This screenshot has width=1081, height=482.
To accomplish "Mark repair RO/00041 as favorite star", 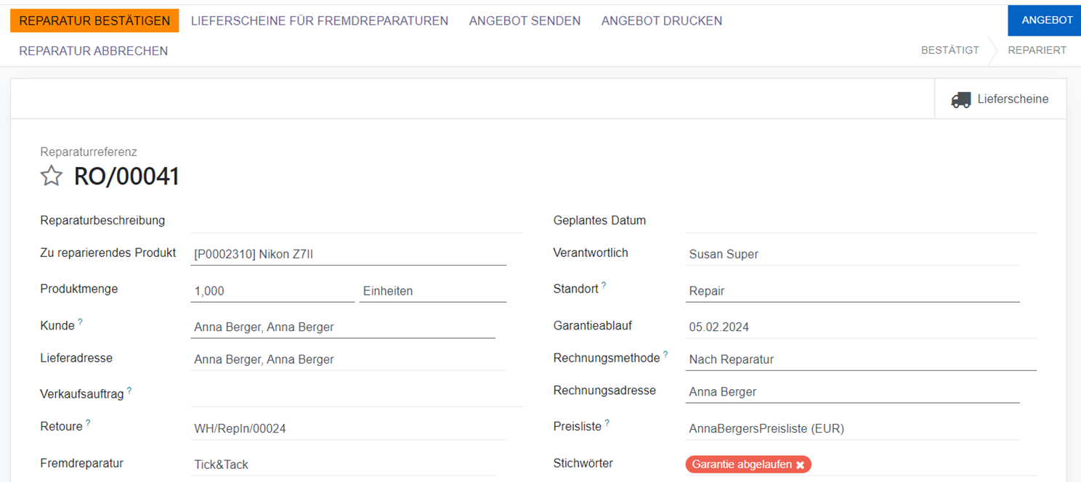I will coord(51,176).
